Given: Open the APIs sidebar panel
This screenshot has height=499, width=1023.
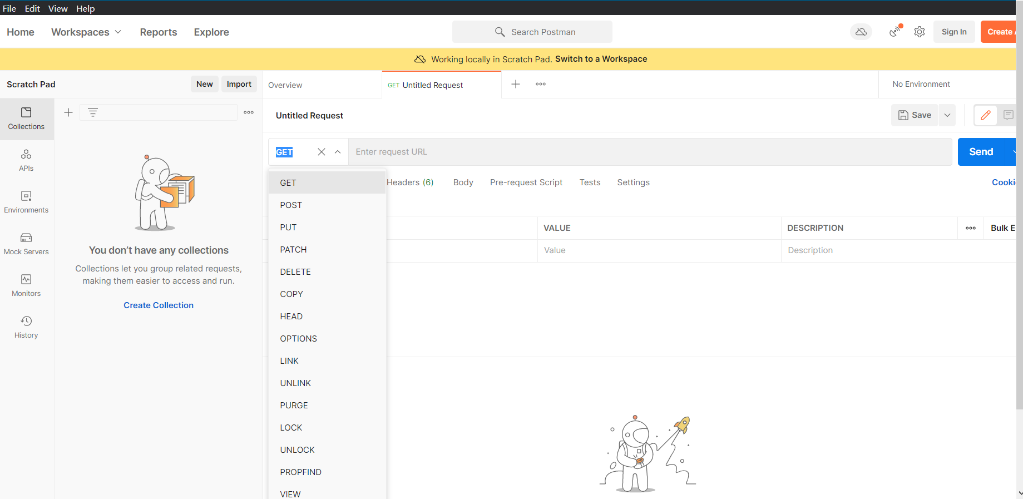Looking at the screenshot, I should tap(26, 161).
